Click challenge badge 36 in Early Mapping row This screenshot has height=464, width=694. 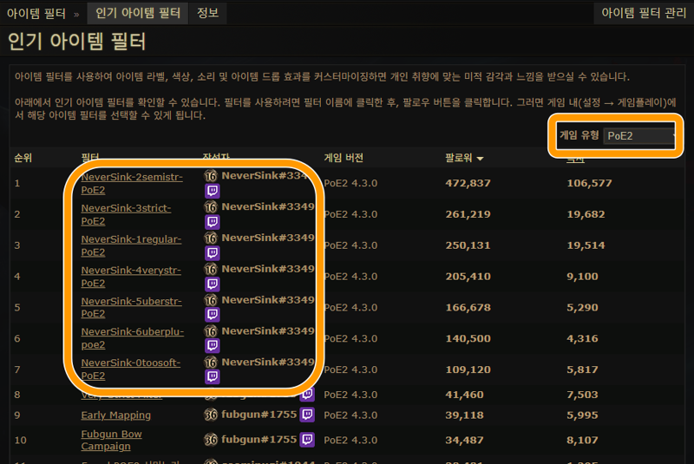(211, 415)
